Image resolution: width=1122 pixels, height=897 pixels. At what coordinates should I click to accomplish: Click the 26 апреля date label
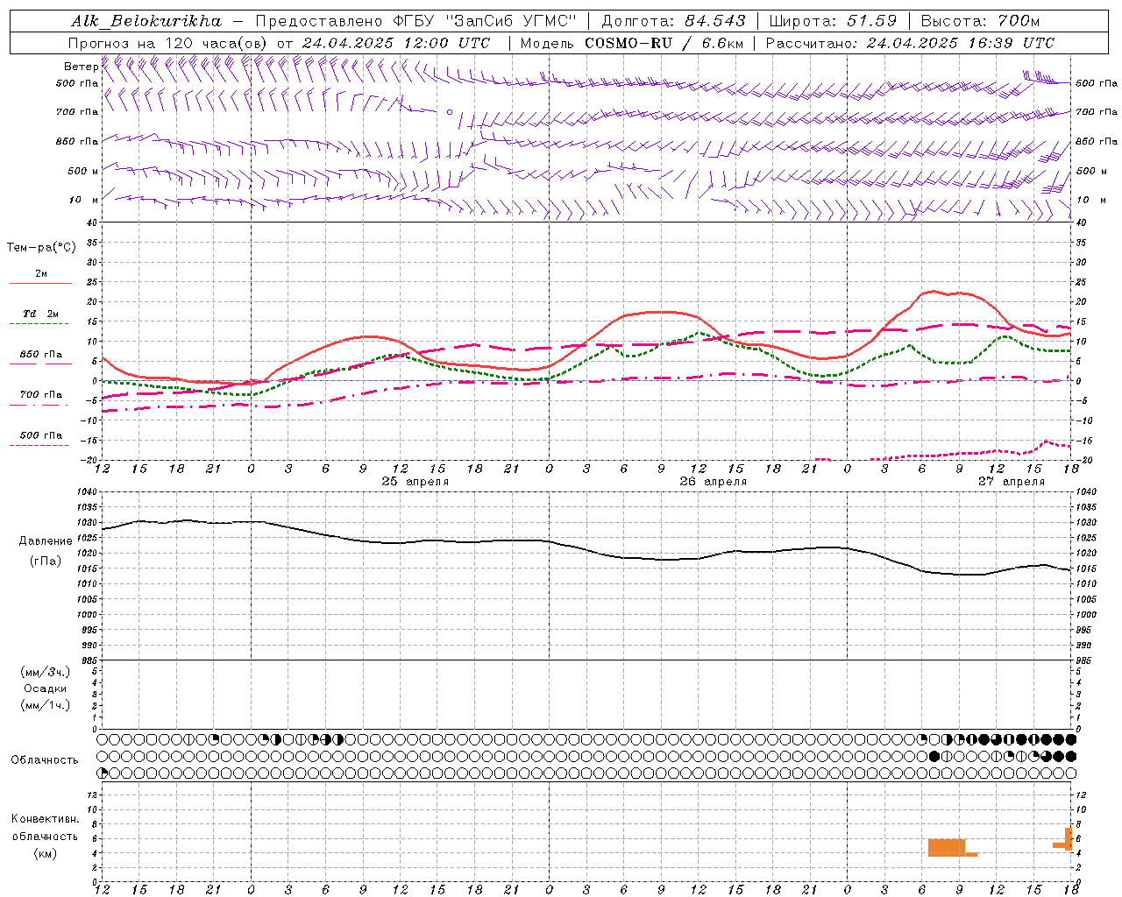click(713, 482)
